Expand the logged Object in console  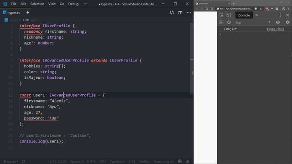[x=224, y=29]
